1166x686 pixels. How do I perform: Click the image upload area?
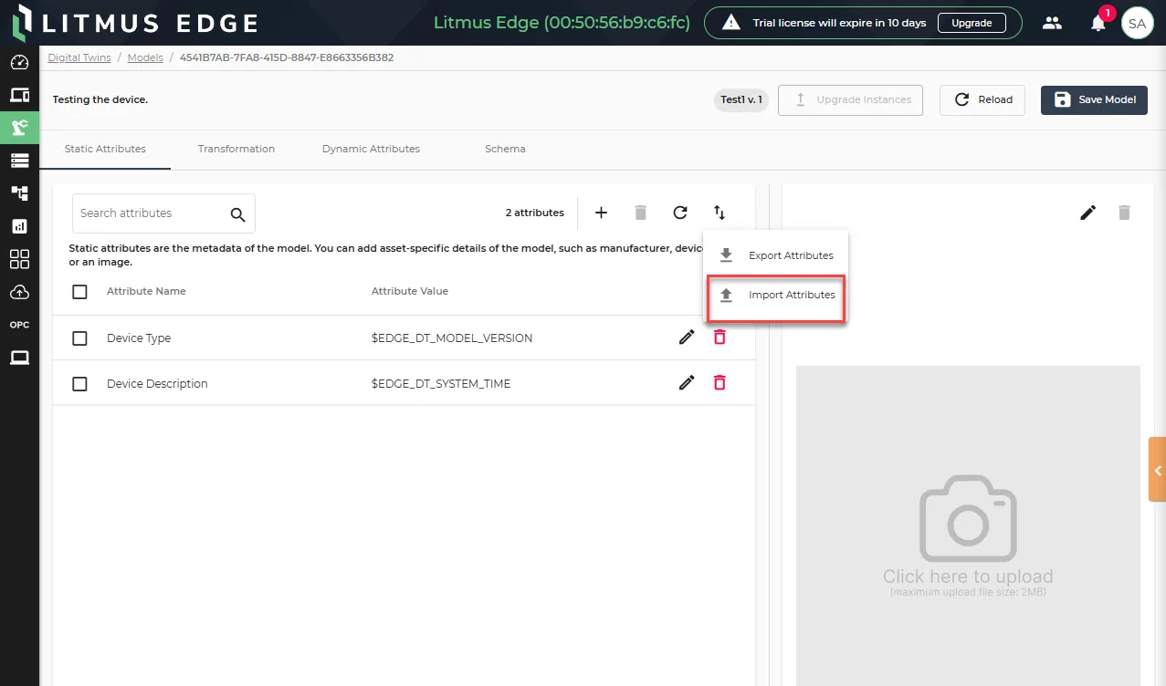click(968, 526)
